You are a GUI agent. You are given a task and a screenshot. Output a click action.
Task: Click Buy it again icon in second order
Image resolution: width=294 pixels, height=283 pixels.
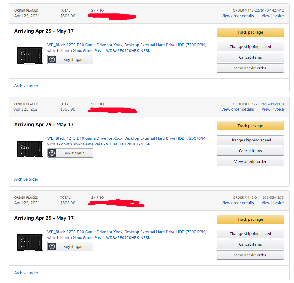coord(52,153)
